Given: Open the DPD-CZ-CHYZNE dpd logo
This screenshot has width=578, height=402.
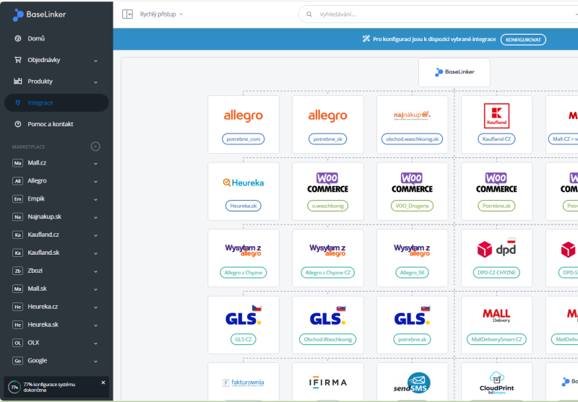Looking at the screenshot, I should tap(496, 248).
